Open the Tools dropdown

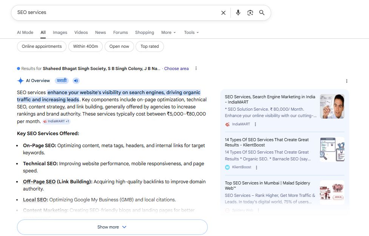click(191, 32)
